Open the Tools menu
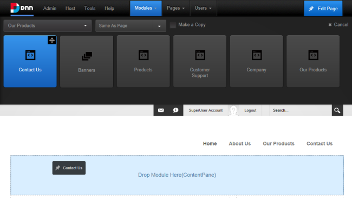352x199 pixels. tap(90, 8)
